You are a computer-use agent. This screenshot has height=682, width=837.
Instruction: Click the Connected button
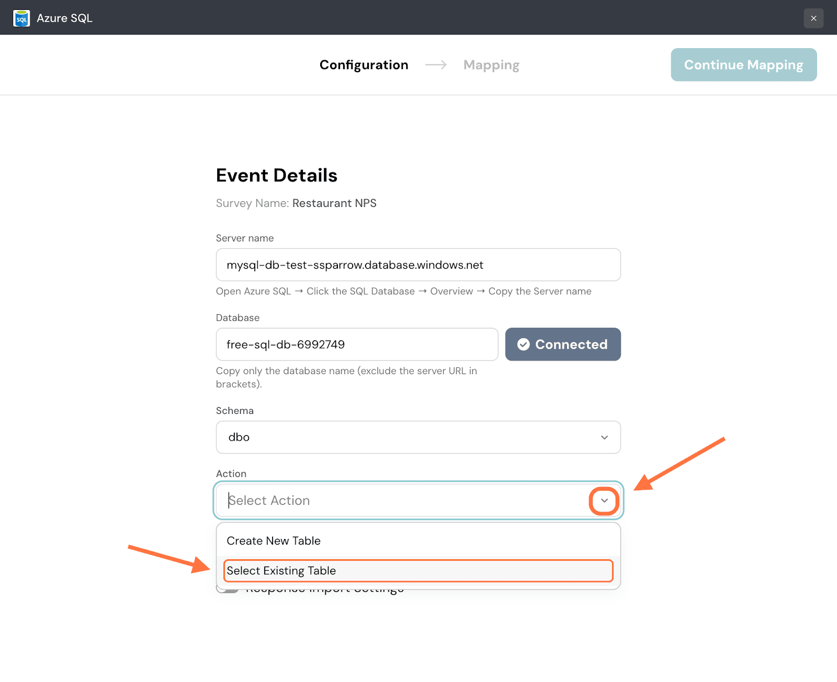563,344
